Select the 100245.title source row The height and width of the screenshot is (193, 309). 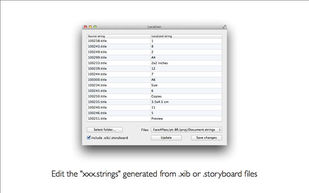[x=118, y=91]
